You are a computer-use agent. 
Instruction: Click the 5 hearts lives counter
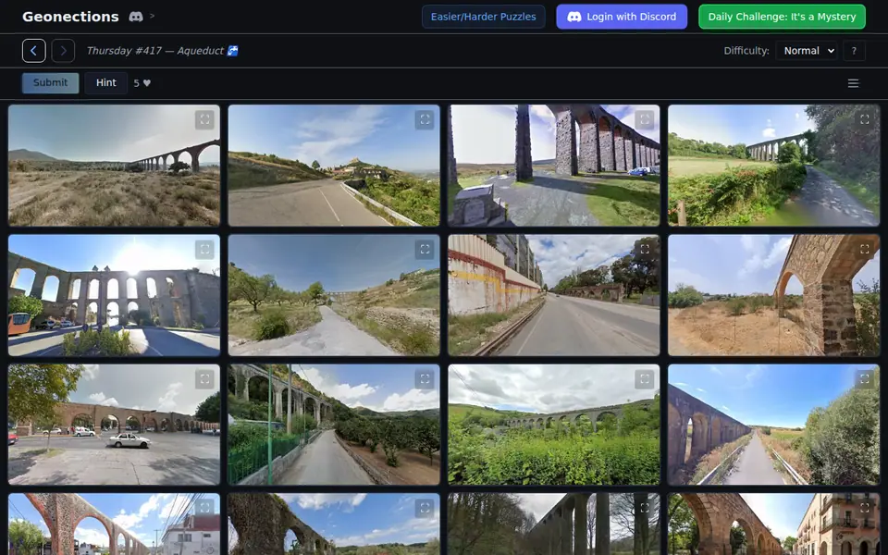(142, 83)
